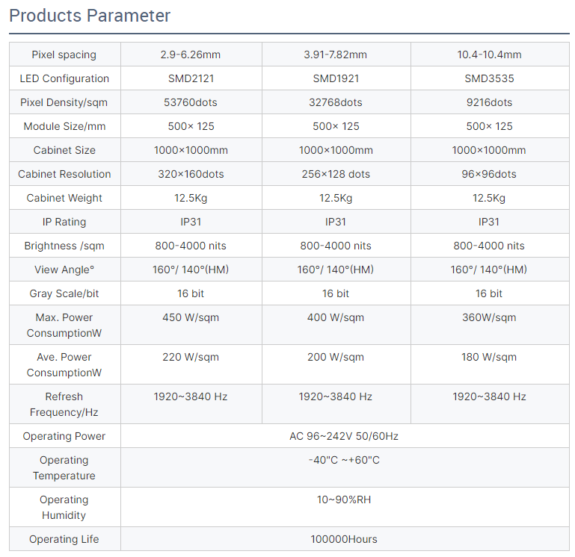This screenshot has width=575, height=557.
Task: Click the 100000Hours operating life value
Action: pos(344,539)
